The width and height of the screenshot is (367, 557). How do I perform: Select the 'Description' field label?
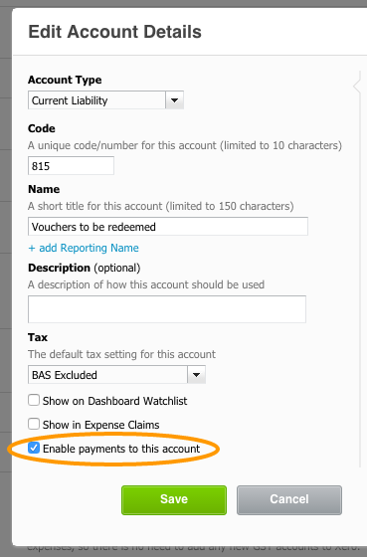[x=59, y=268]
